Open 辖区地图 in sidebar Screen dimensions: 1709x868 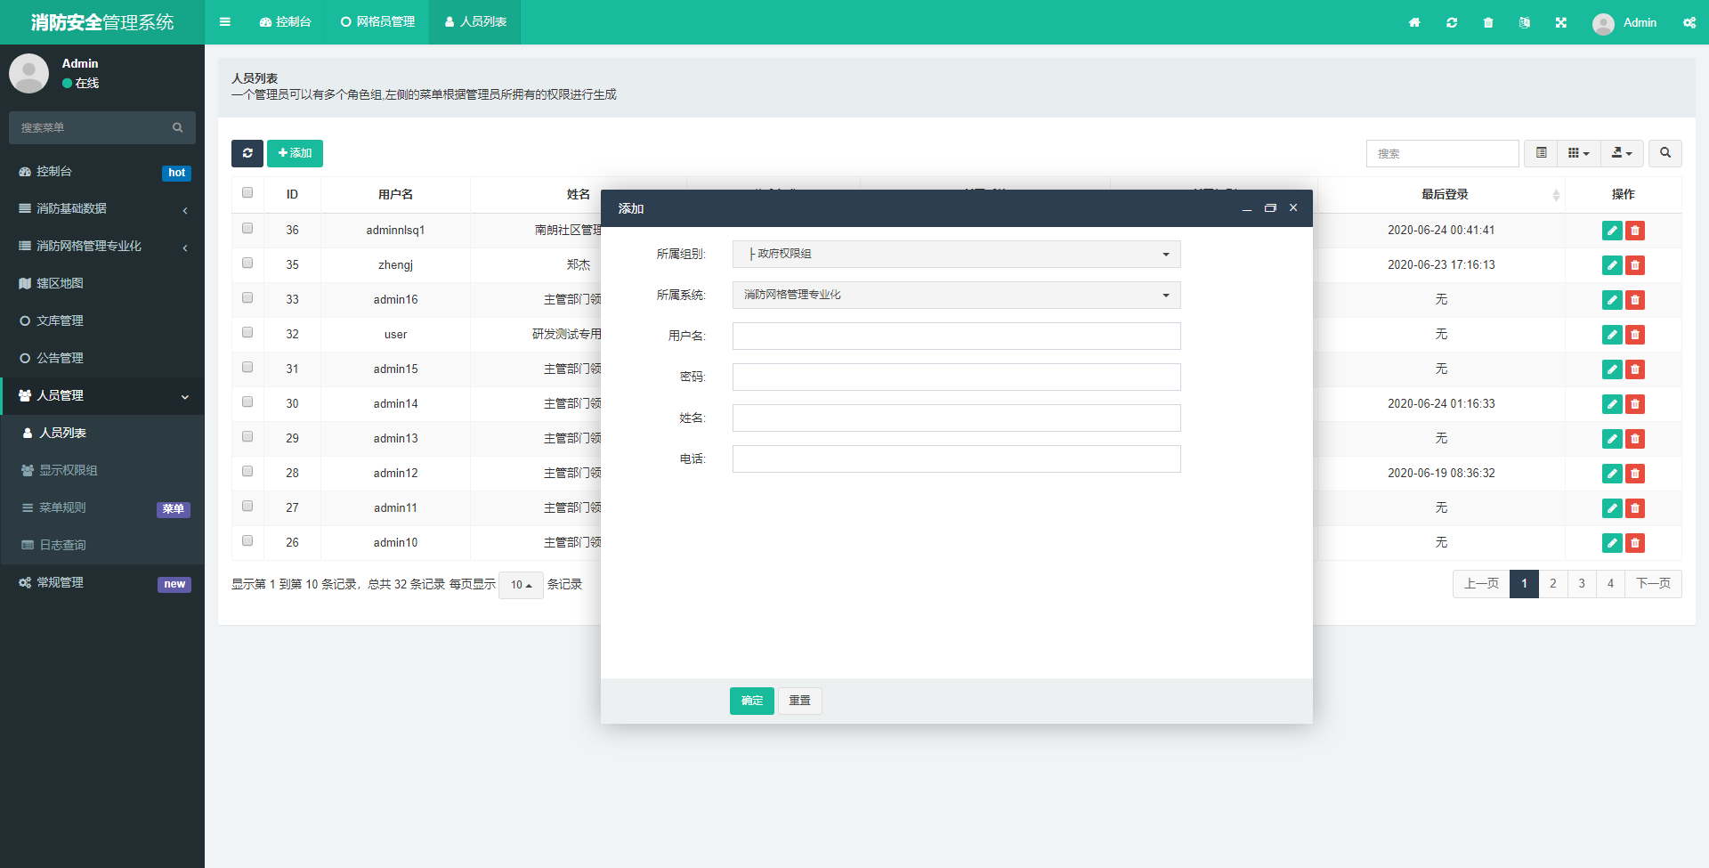point(102,283)
